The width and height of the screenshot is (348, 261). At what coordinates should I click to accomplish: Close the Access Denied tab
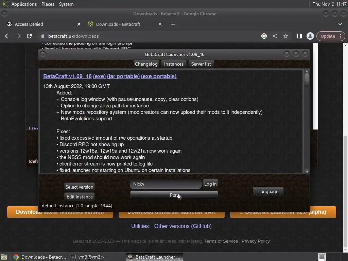pos(79,24)
